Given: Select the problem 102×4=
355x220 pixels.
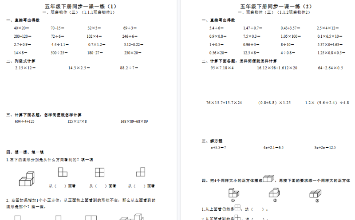Looking at the screenshot, I should coord(94,36).
